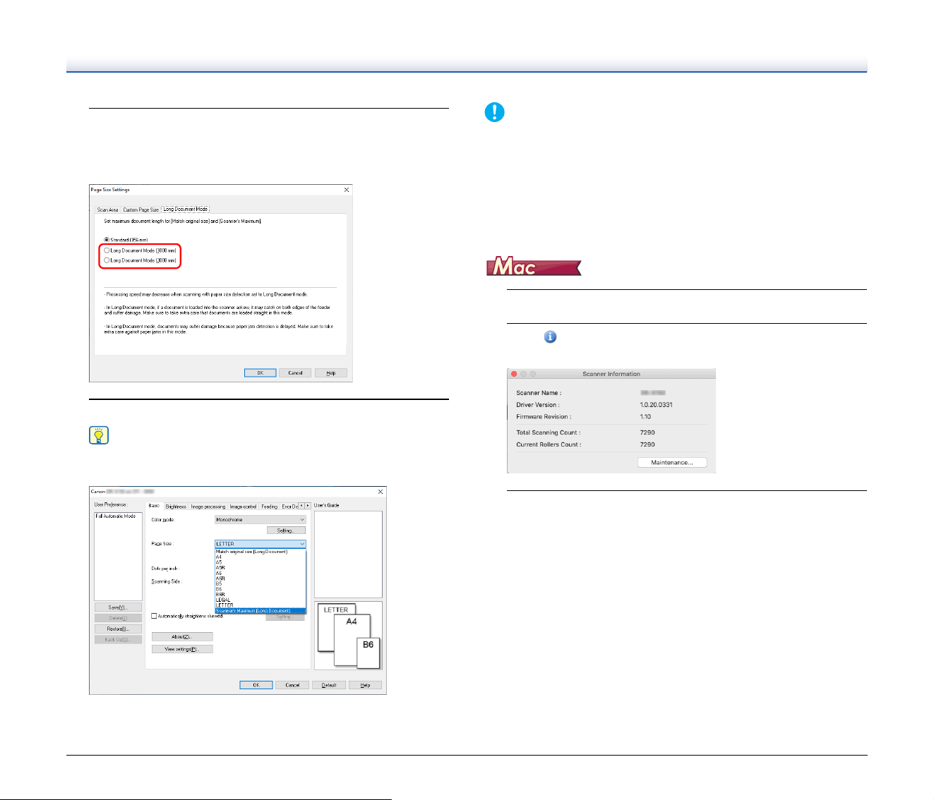Click OK in Page Size Settings dialog
Screen dimensions: 934x800
pyautogui.click(x=260, y=373)
